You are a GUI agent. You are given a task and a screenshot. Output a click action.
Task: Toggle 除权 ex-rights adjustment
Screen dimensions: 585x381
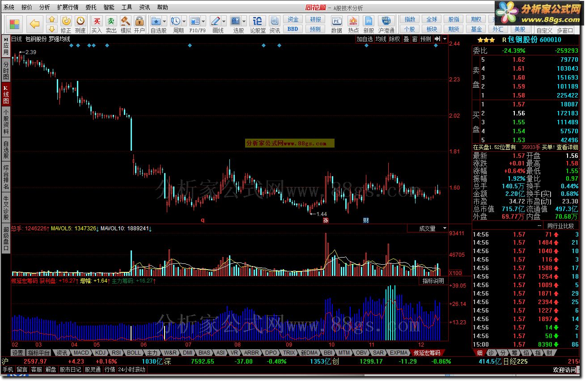[394, 39]
